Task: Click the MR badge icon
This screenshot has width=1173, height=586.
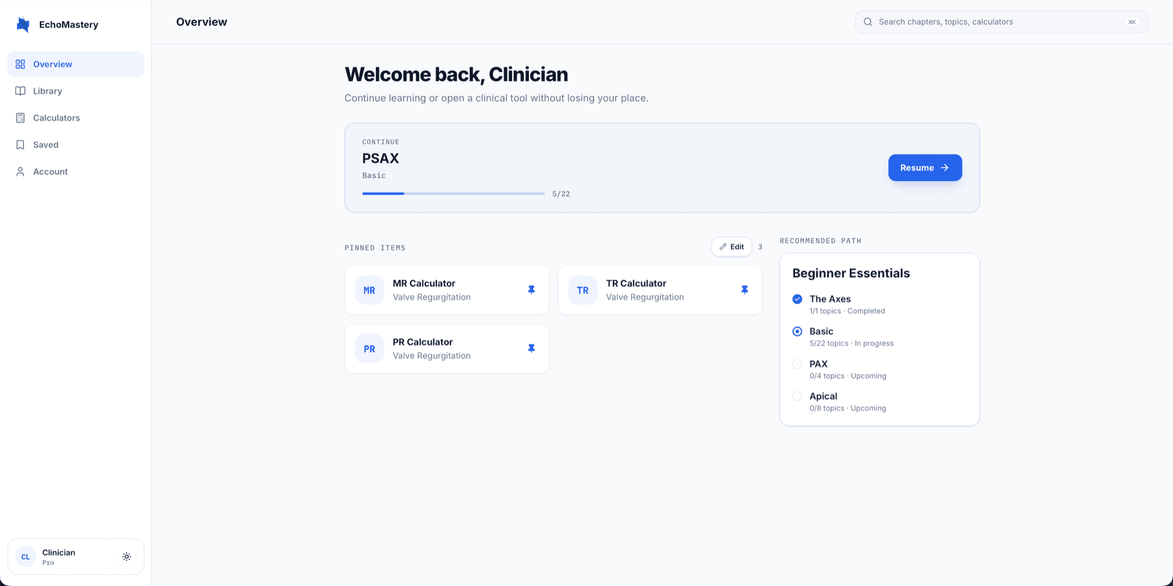Action: (369, 290)
